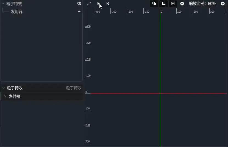Select top 粒子特效 tree label
The image size is (228, 147).
coord(14,4)
